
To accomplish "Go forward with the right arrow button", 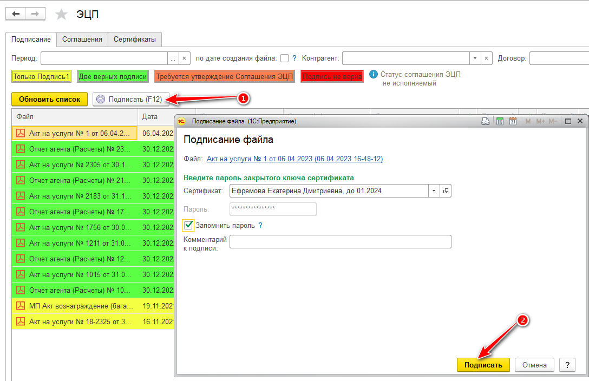I will [x=35, y=14].
